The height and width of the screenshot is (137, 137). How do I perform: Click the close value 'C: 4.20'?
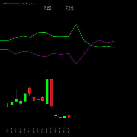point(47,7)
